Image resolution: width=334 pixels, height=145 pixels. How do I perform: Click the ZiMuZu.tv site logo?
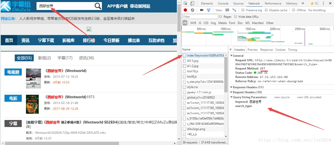click(16, 6)
